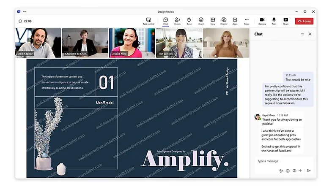Open the ellipsis menu beside Teams logo
Image resolution: width=332 pixels, height=187 pixels.
tap(25, 11)
